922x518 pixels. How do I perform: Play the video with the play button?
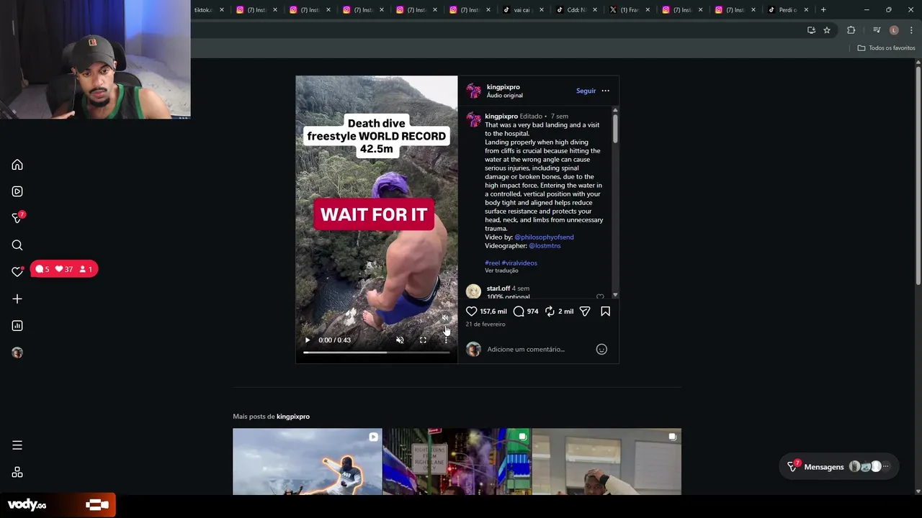click(x=308, y=340)
